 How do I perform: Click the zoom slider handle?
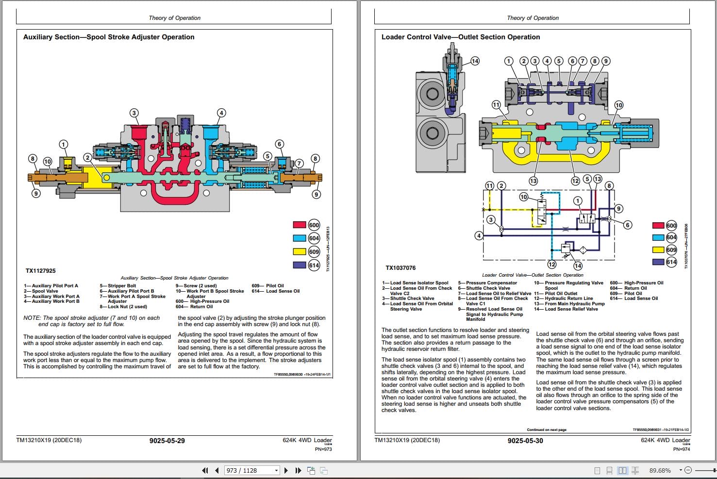714,470
